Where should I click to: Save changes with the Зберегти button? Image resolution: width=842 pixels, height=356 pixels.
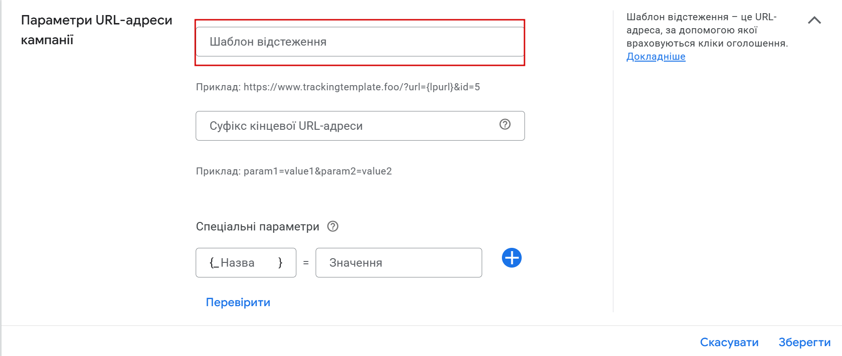click(804, 342)
